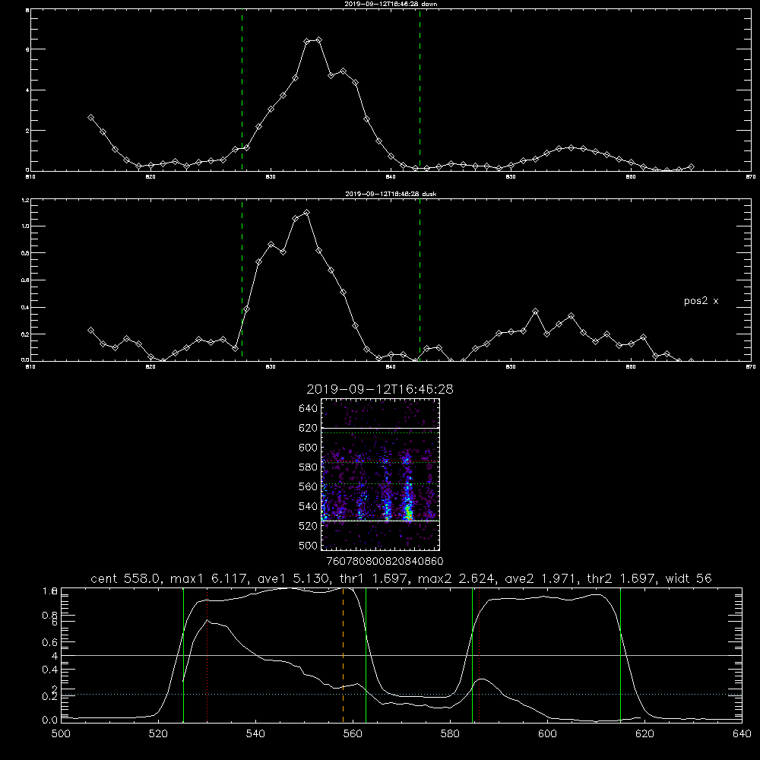The height and width of the screenshot is (760, 760).
Task: Click the 'thr2 1.697' value
Action: (x=620, y=578)
